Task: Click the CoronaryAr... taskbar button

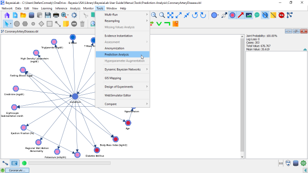Action: 17,170
